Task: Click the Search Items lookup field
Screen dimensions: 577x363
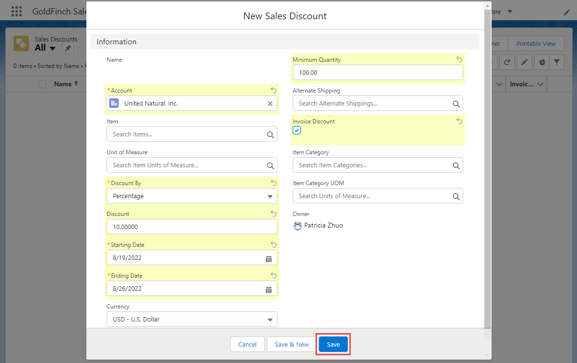Action: coord(192,134)
